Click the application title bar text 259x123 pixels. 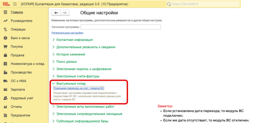point(74,4)
